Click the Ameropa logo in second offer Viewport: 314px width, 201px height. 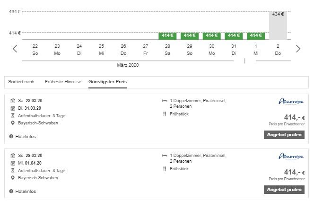pos(291,156)
